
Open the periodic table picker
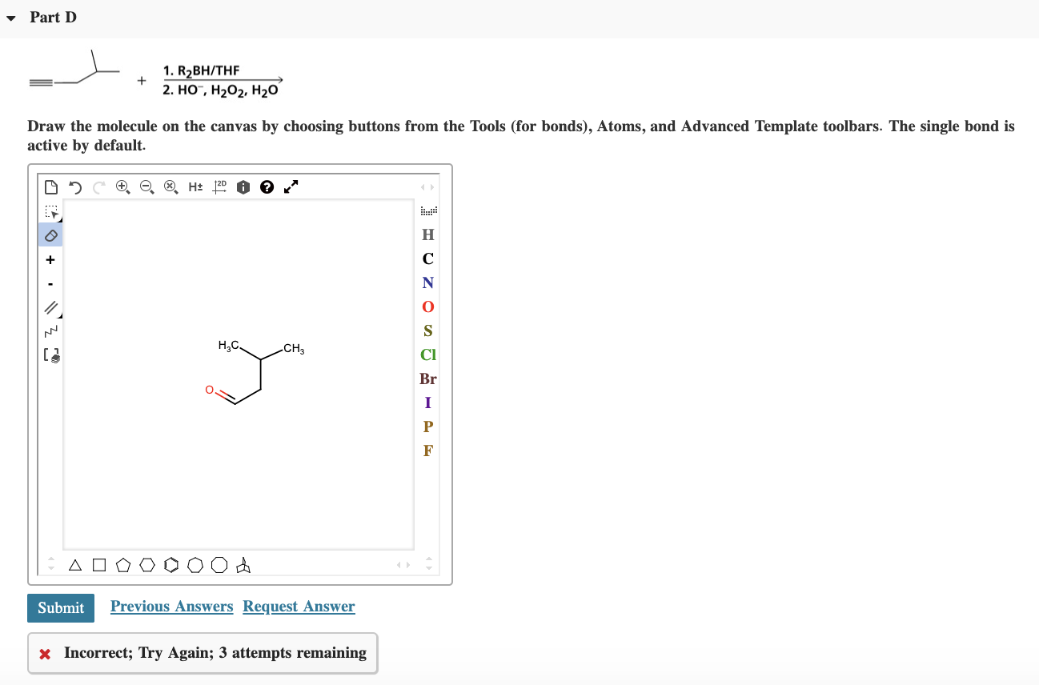[427, 210]
